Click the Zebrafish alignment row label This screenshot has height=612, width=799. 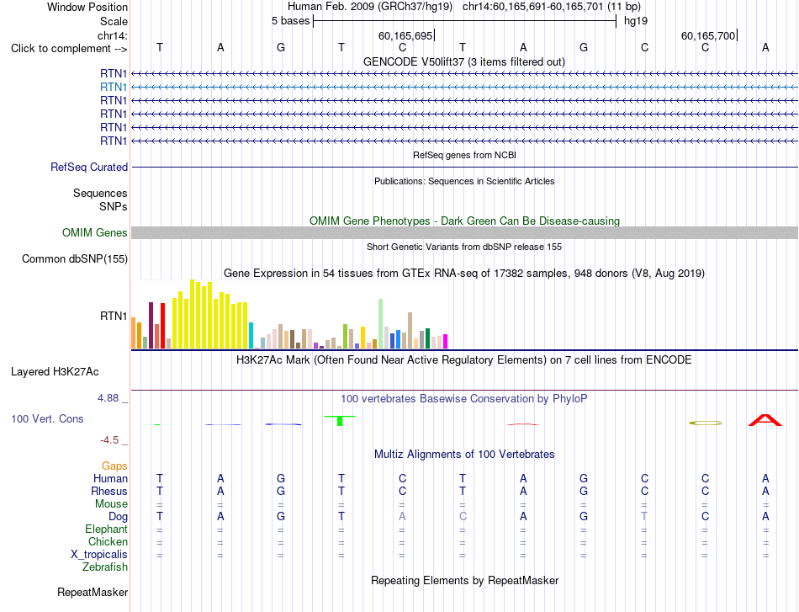click(105, 567)
